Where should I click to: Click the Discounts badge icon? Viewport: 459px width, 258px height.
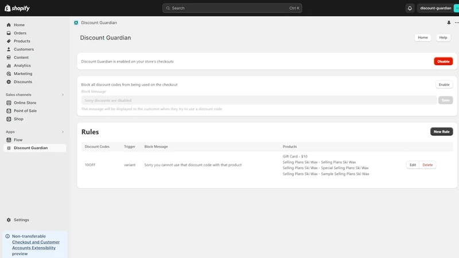(x=9, y=82)
